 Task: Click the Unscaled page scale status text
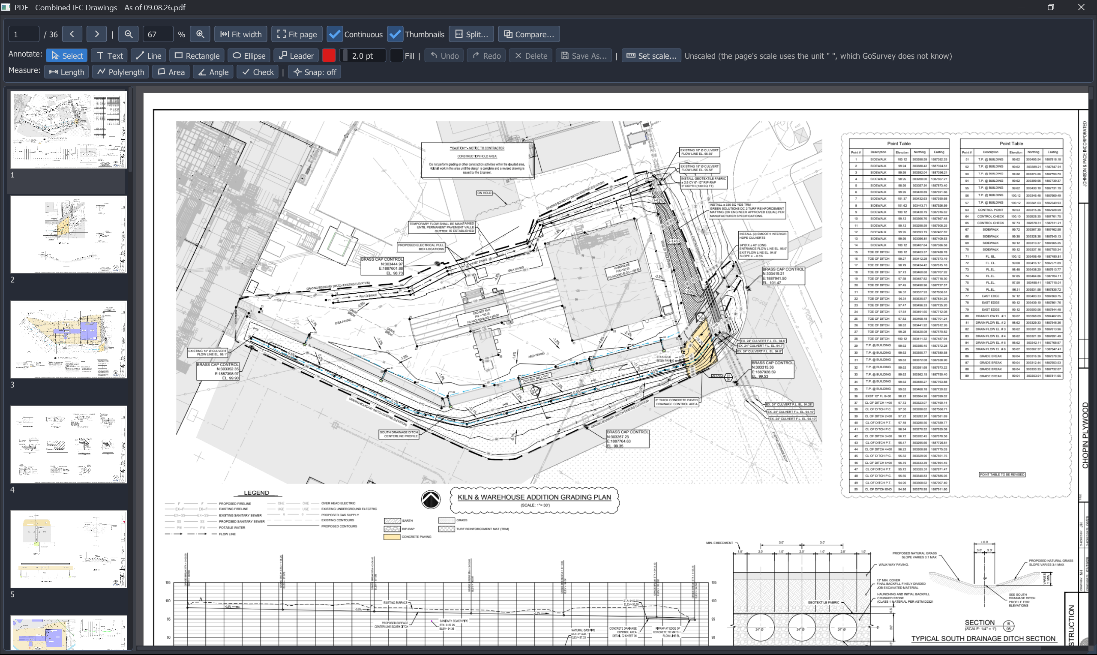click(818, 56)
